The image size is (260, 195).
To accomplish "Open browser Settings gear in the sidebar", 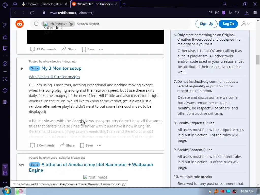I will (x=5, y=102).
